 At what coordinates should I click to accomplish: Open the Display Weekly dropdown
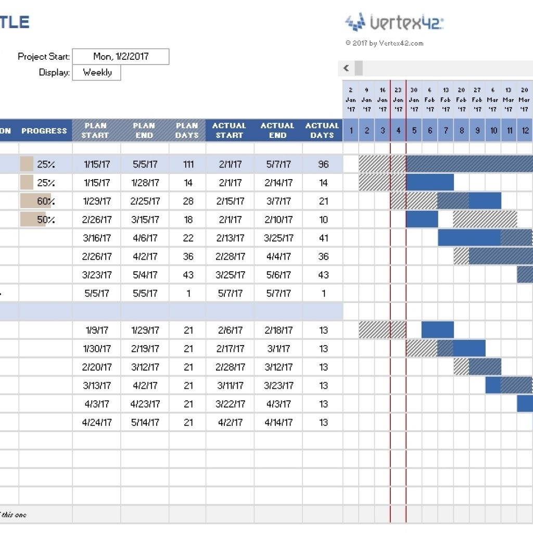tap(96, 73)
